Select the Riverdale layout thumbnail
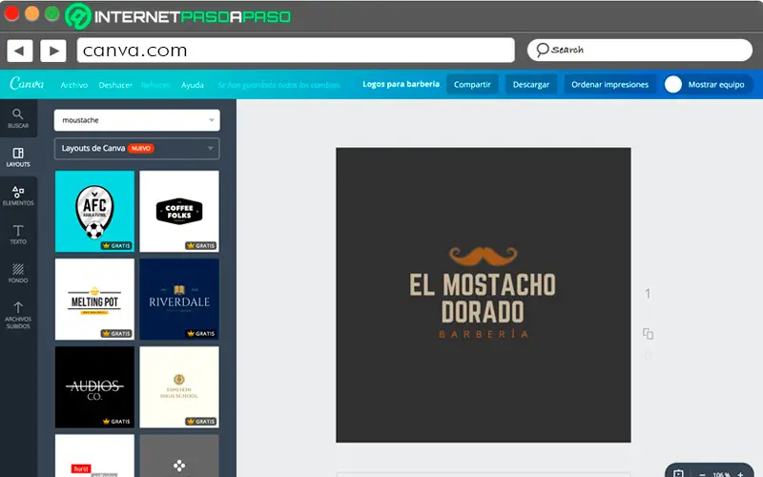 pyautogui.click(x=179, y=299)
